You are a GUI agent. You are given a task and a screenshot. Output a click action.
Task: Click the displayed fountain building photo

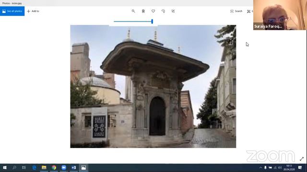pos(153,86)
